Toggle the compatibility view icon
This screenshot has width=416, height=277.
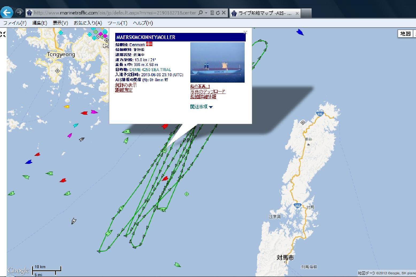[212, 13]
